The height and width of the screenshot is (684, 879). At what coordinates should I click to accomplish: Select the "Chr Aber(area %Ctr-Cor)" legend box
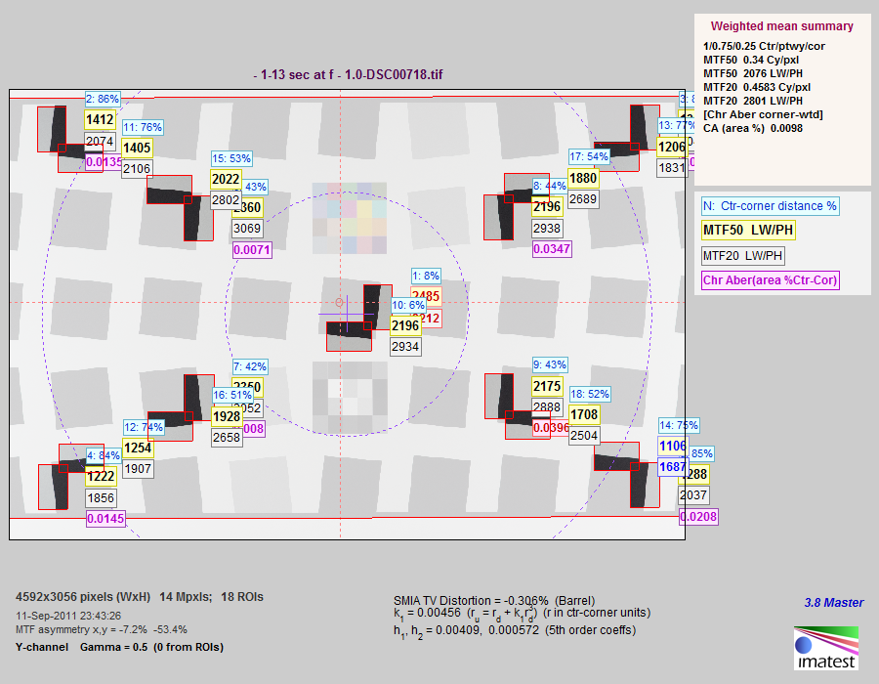[771, 279]
